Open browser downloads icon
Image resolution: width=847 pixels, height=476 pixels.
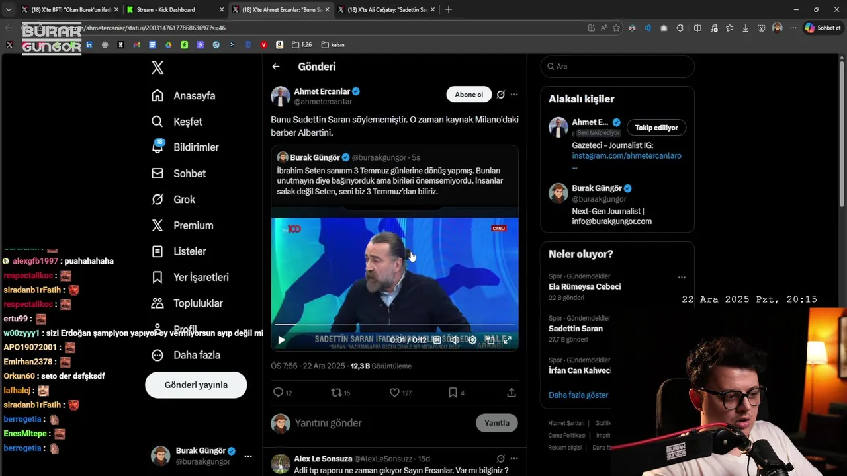click(x=746, y=28)
